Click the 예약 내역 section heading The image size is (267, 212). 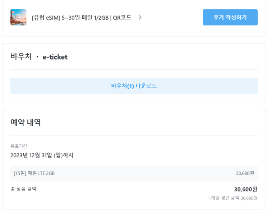(26, 122)
